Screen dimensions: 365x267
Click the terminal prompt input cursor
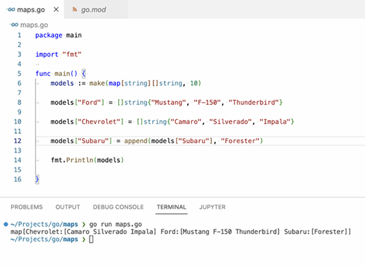(91, 240)
